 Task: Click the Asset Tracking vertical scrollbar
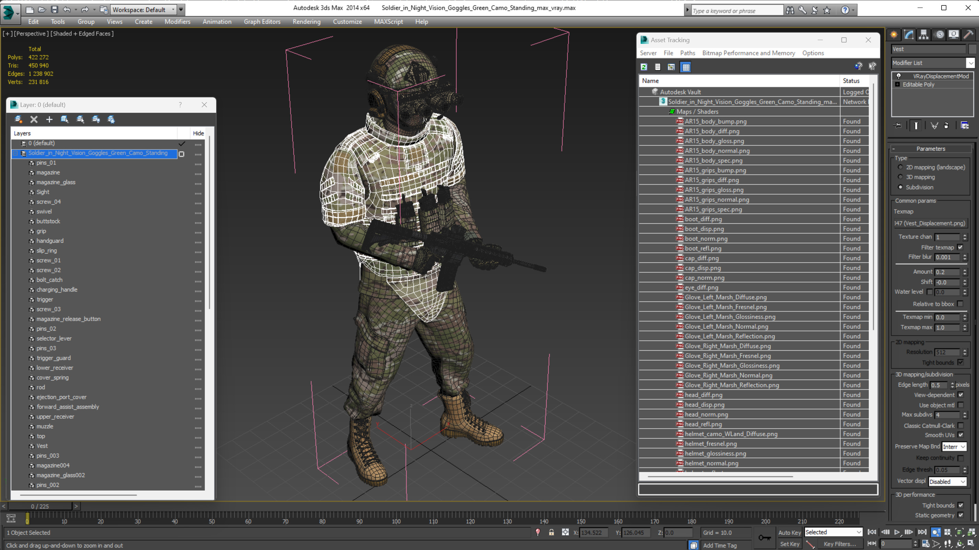click(x=873, y=207)
